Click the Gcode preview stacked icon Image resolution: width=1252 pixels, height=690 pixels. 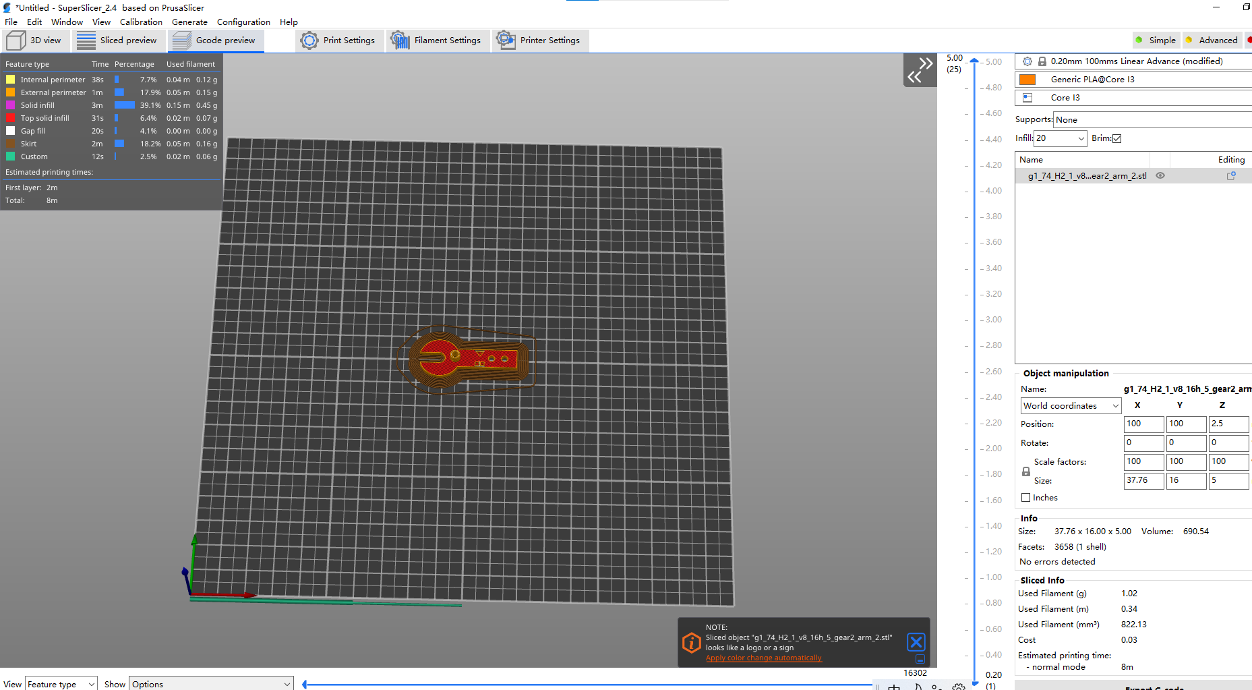tap(182, 40)
